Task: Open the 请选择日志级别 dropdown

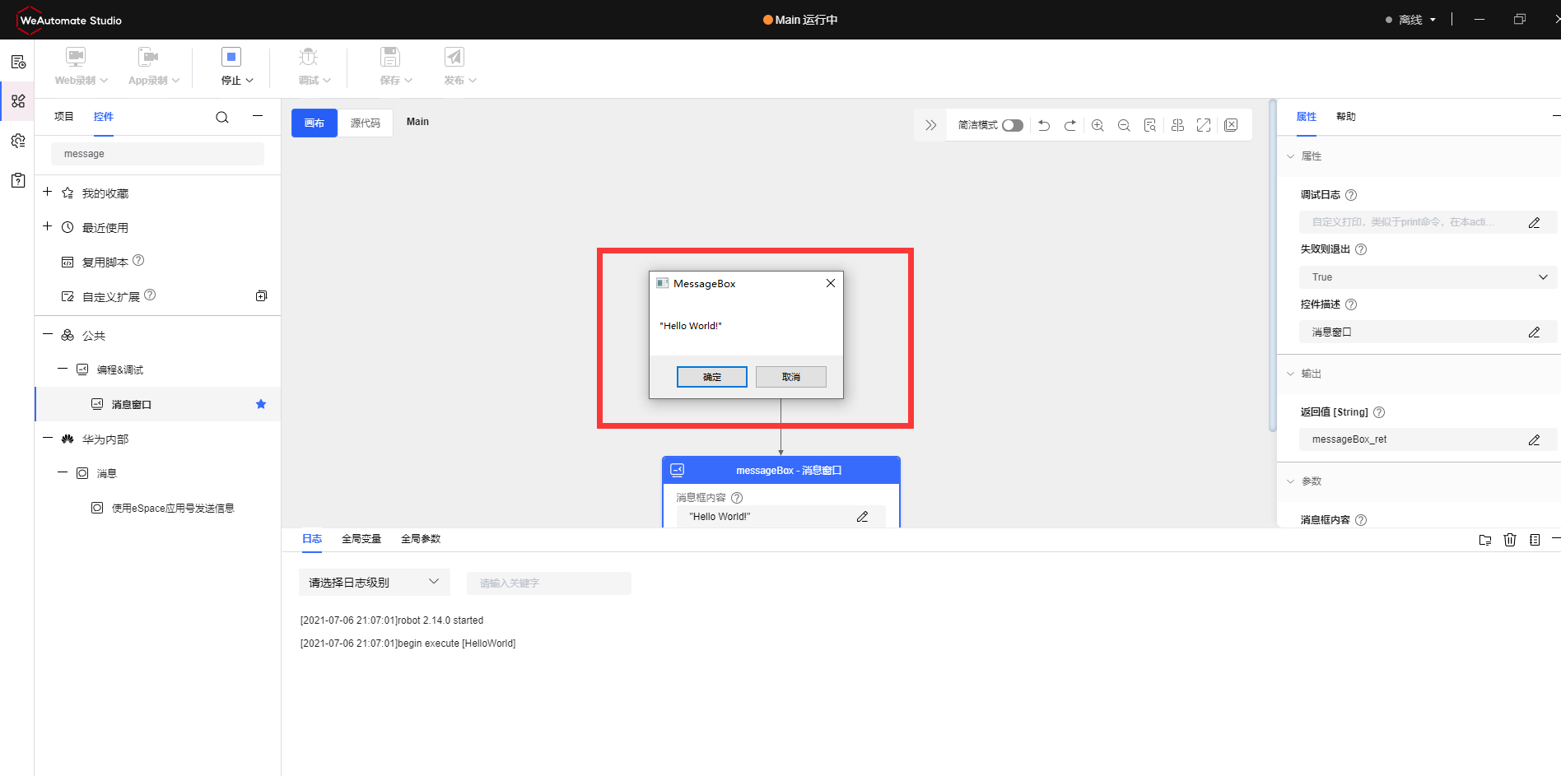Action: tap(375, 583)
